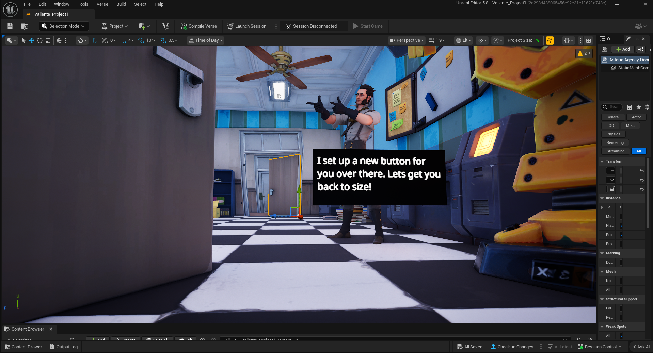Click the Add component button
Viewport: 653px width, 353px height.
pyautogui.click(x=623, y=49)
